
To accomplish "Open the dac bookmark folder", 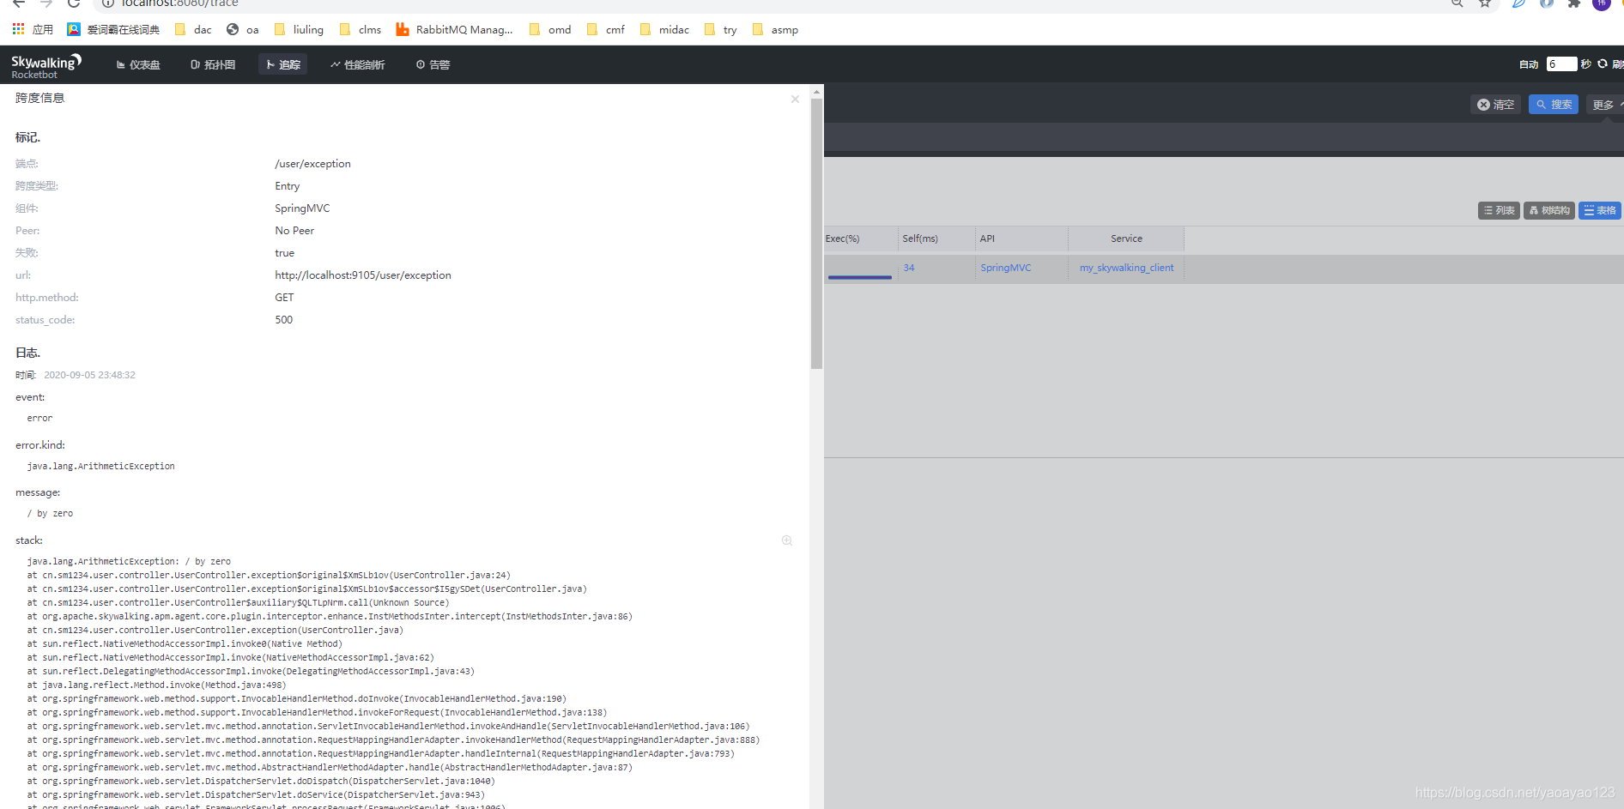I will (x=193, y=29).
